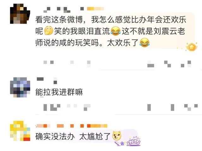This screenshot has width=202, height=151.
Task: Tap the like icon on first comment row
Action: point(186,64)
